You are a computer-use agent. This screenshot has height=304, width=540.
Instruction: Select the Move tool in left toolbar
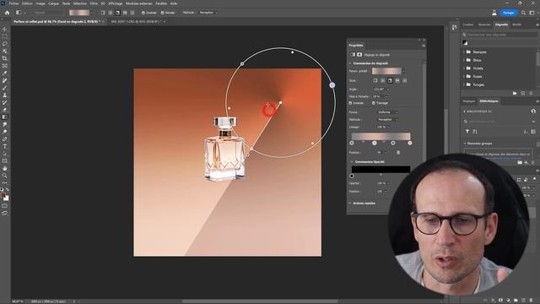coord(4,30)
